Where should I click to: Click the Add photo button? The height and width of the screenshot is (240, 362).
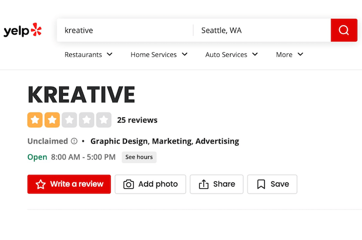tap(150, 184)
